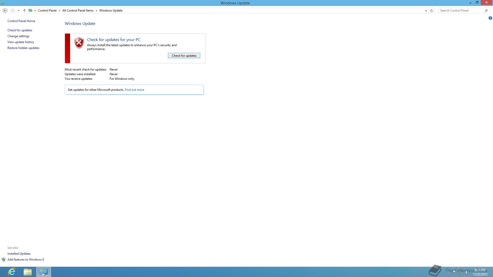493x277 pixels.
Task: Select Windows Update in the breadcrumb
Action: point(111,11)
